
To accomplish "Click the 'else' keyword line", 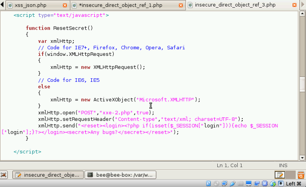I will coord(44,87).
